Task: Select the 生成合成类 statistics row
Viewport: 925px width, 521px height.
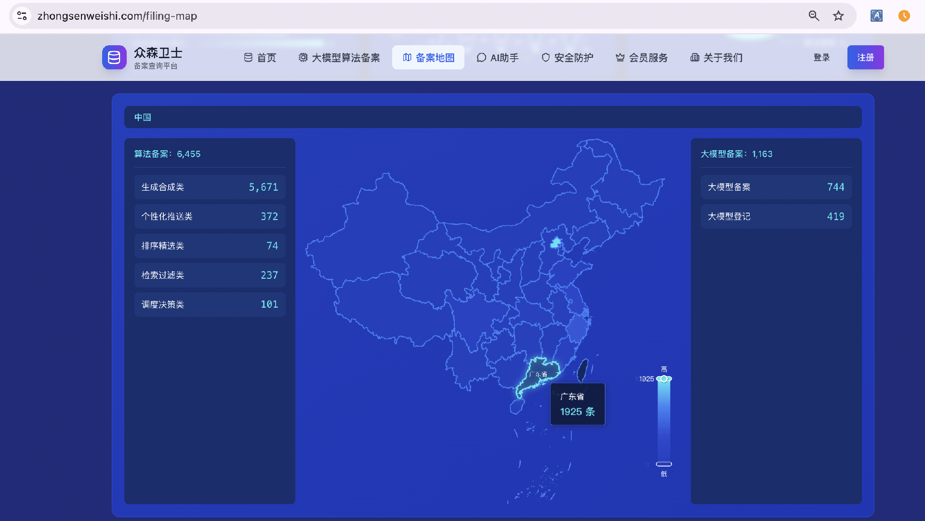Action: coord(210,187)
